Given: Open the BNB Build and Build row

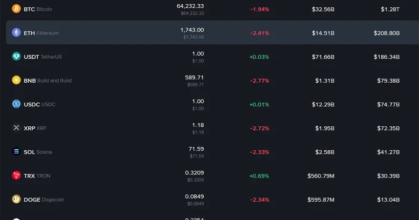Looking at the screenshot, I should pos(213,81).
